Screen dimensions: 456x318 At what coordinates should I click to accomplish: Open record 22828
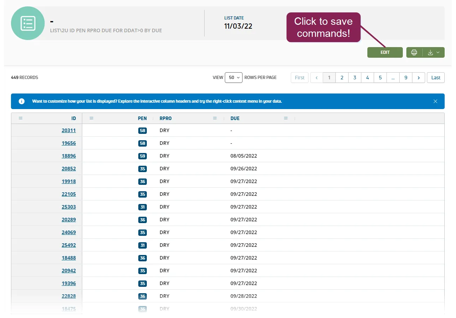69,296
